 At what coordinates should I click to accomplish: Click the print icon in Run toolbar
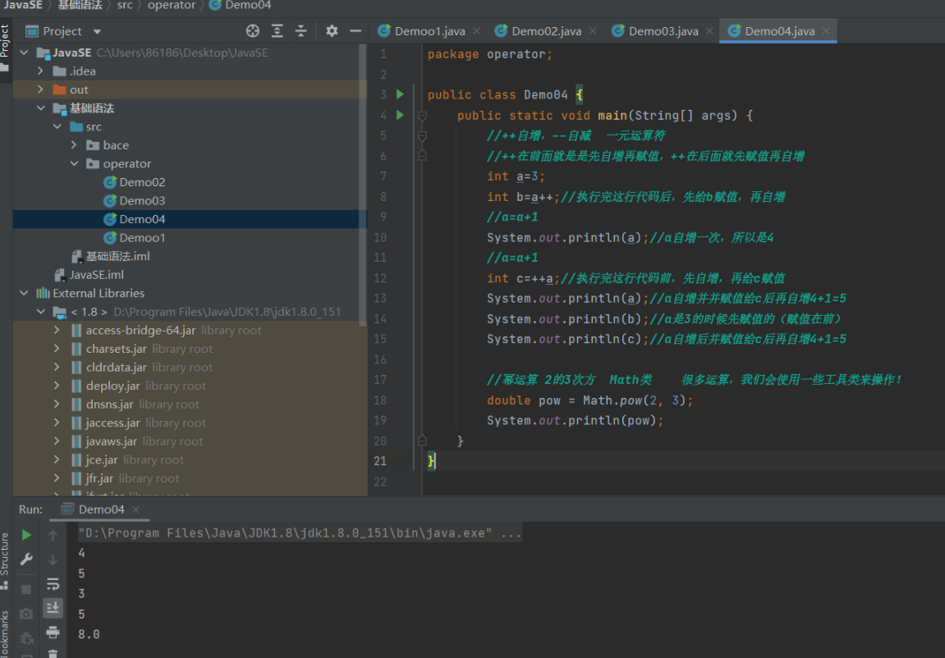click(53, 632)
